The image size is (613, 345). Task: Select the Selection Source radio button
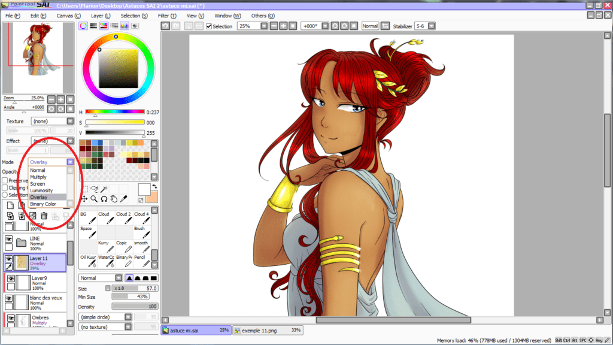[x=5, y=195]
